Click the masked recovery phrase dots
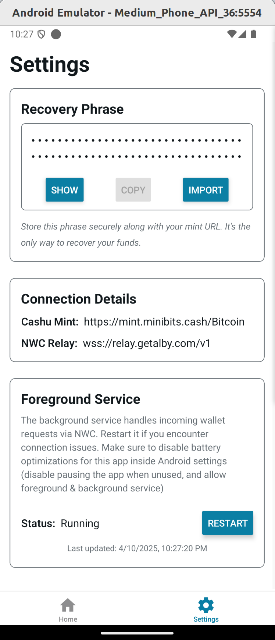The width and height of the screenshot is (275, 640). (137, 149)
